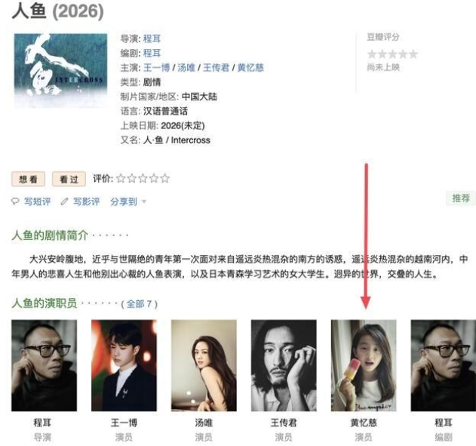Open full cast list 全部 7
Image resolution: width=476 pixels, height=446 pixels.
(139, 304)
